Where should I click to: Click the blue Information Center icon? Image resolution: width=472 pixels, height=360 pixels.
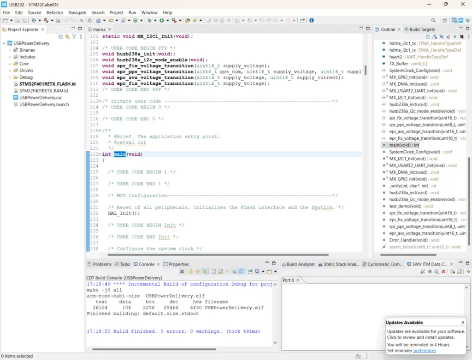click(312, 20)
